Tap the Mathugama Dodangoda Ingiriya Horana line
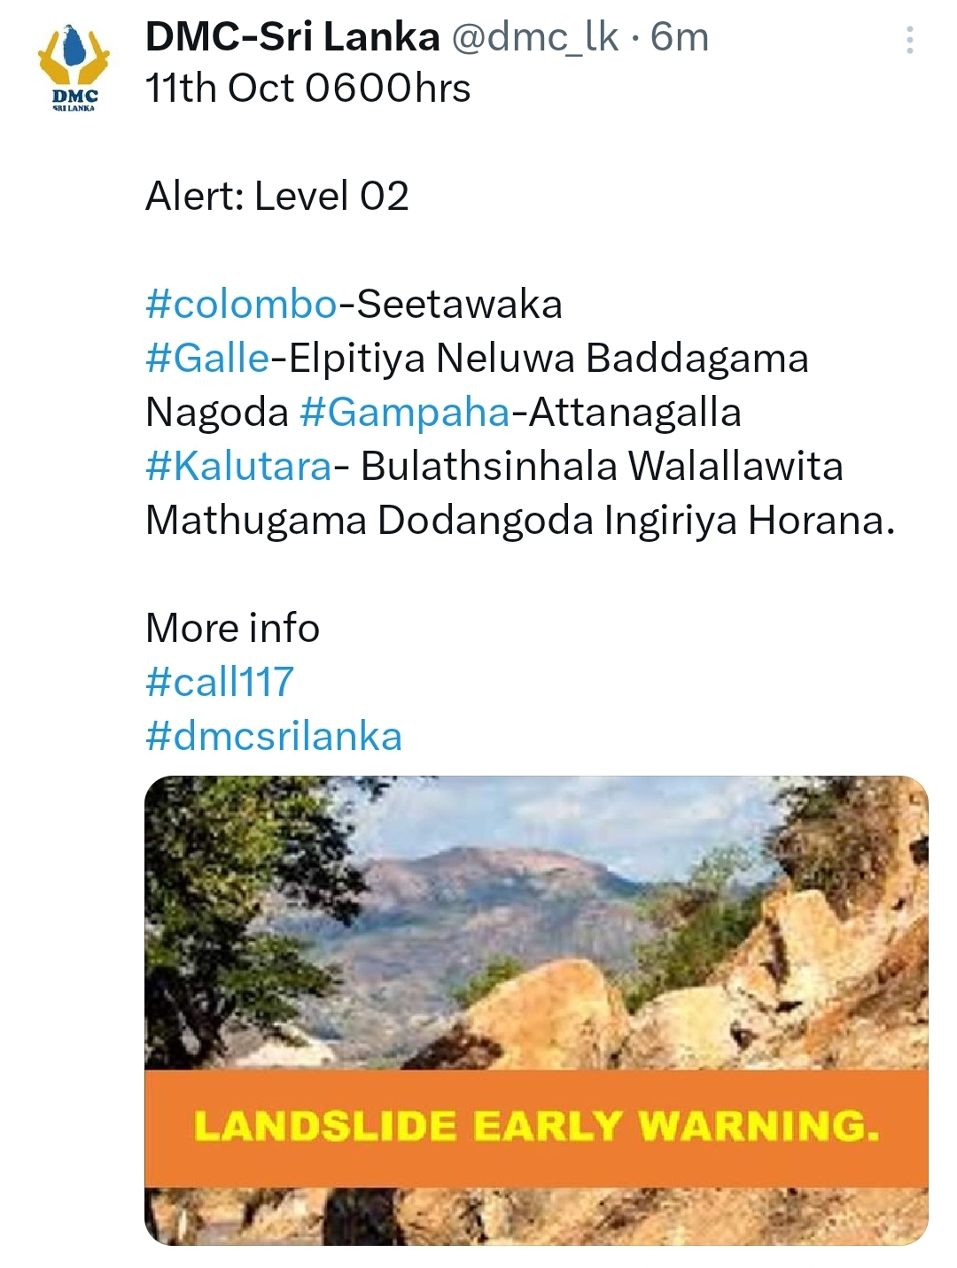This screenshot has height=1268, width=957. (520, 521)
